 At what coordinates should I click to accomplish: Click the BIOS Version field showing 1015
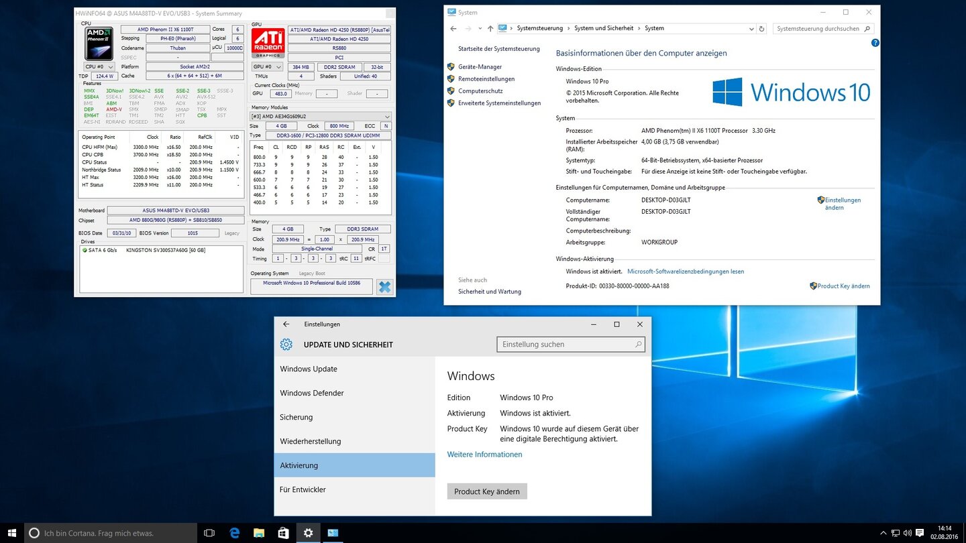[195, 233]
